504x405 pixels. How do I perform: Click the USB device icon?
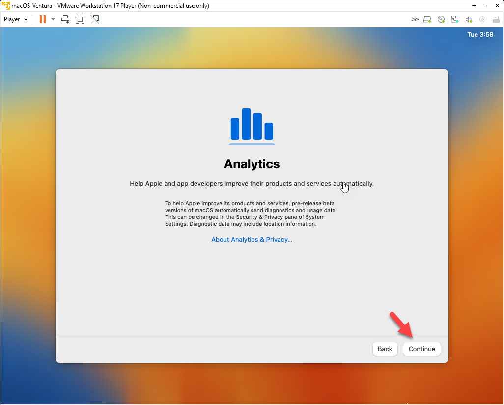coord(495,19)
